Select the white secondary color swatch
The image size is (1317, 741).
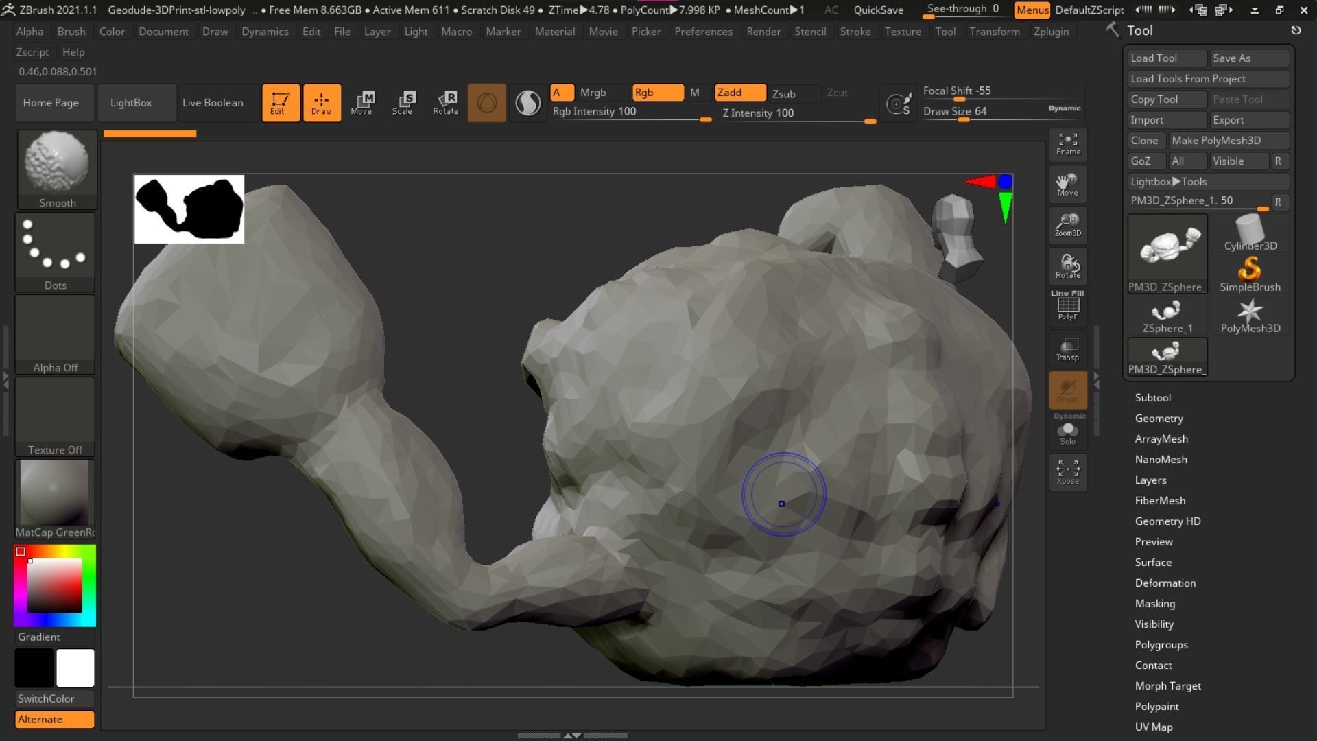pos(75,668)
